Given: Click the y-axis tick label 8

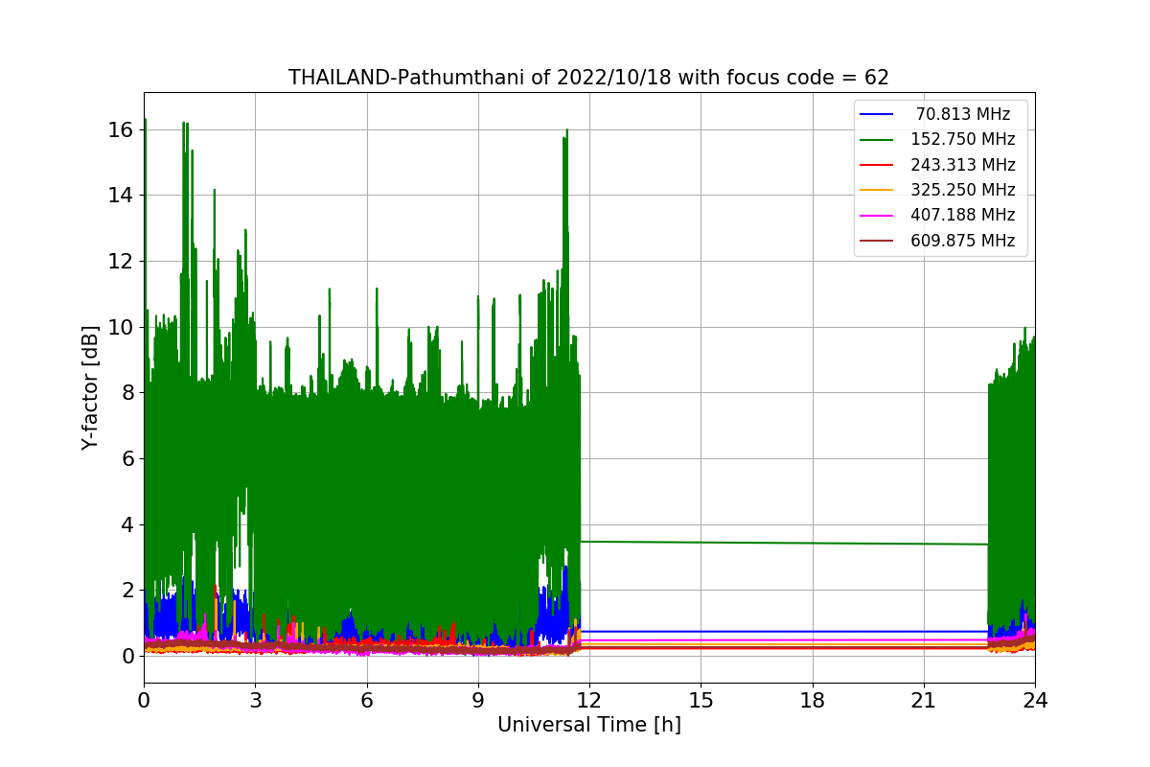Looking at the screenshot, I should tap(126, 392).
